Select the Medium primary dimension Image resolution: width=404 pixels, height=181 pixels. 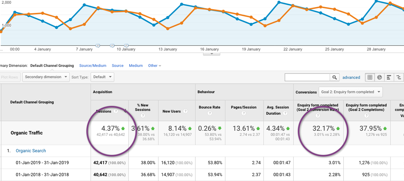136,66
